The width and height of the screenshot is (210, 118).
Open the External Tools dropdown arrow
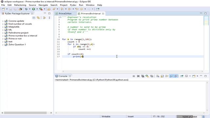point(45,9)
